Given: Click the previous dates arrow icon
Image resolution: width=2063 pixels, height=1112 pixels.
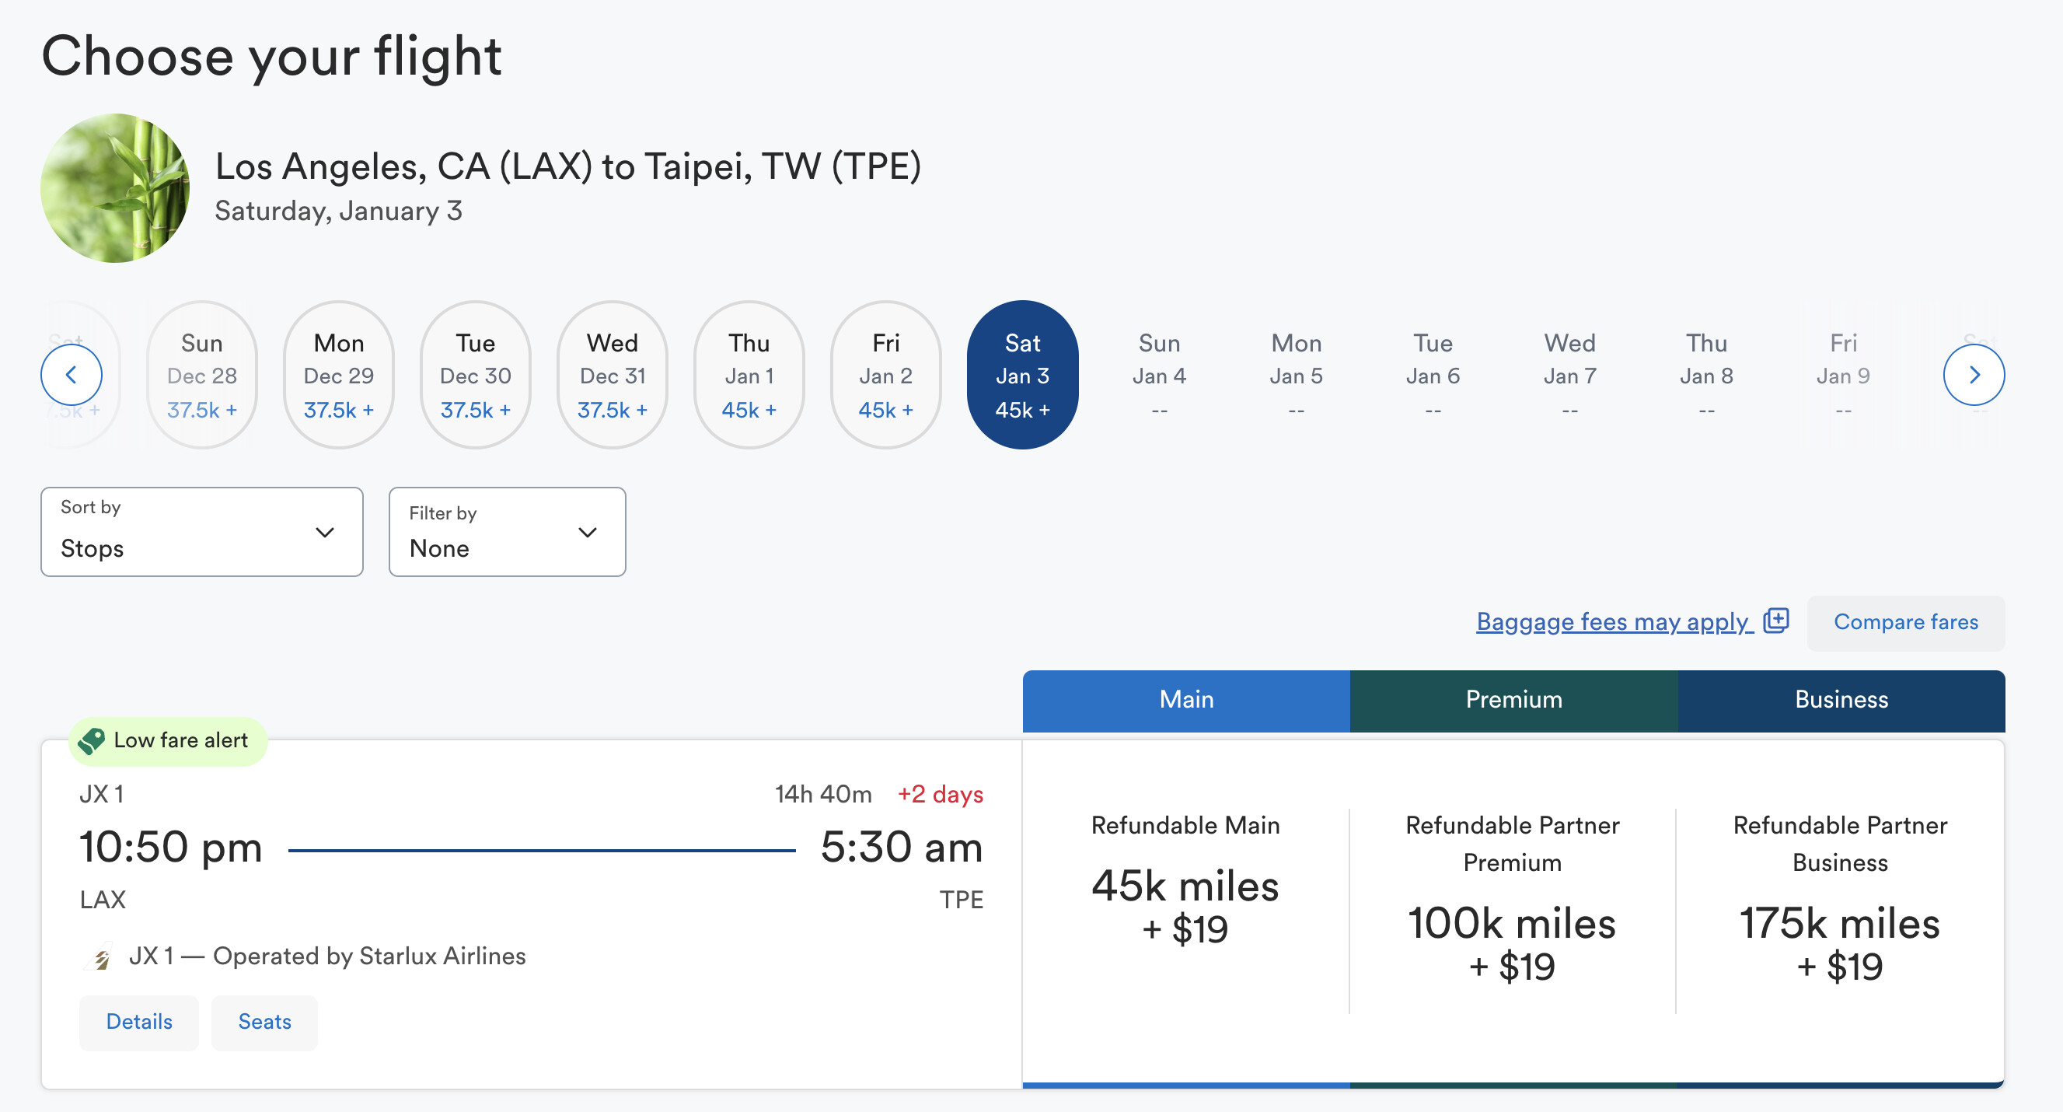Looking at the screenshot, I should click(x=72, y=374).
